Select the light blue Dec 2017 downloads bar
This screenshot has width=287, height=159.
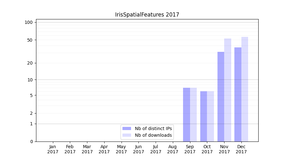coord(245,89)
